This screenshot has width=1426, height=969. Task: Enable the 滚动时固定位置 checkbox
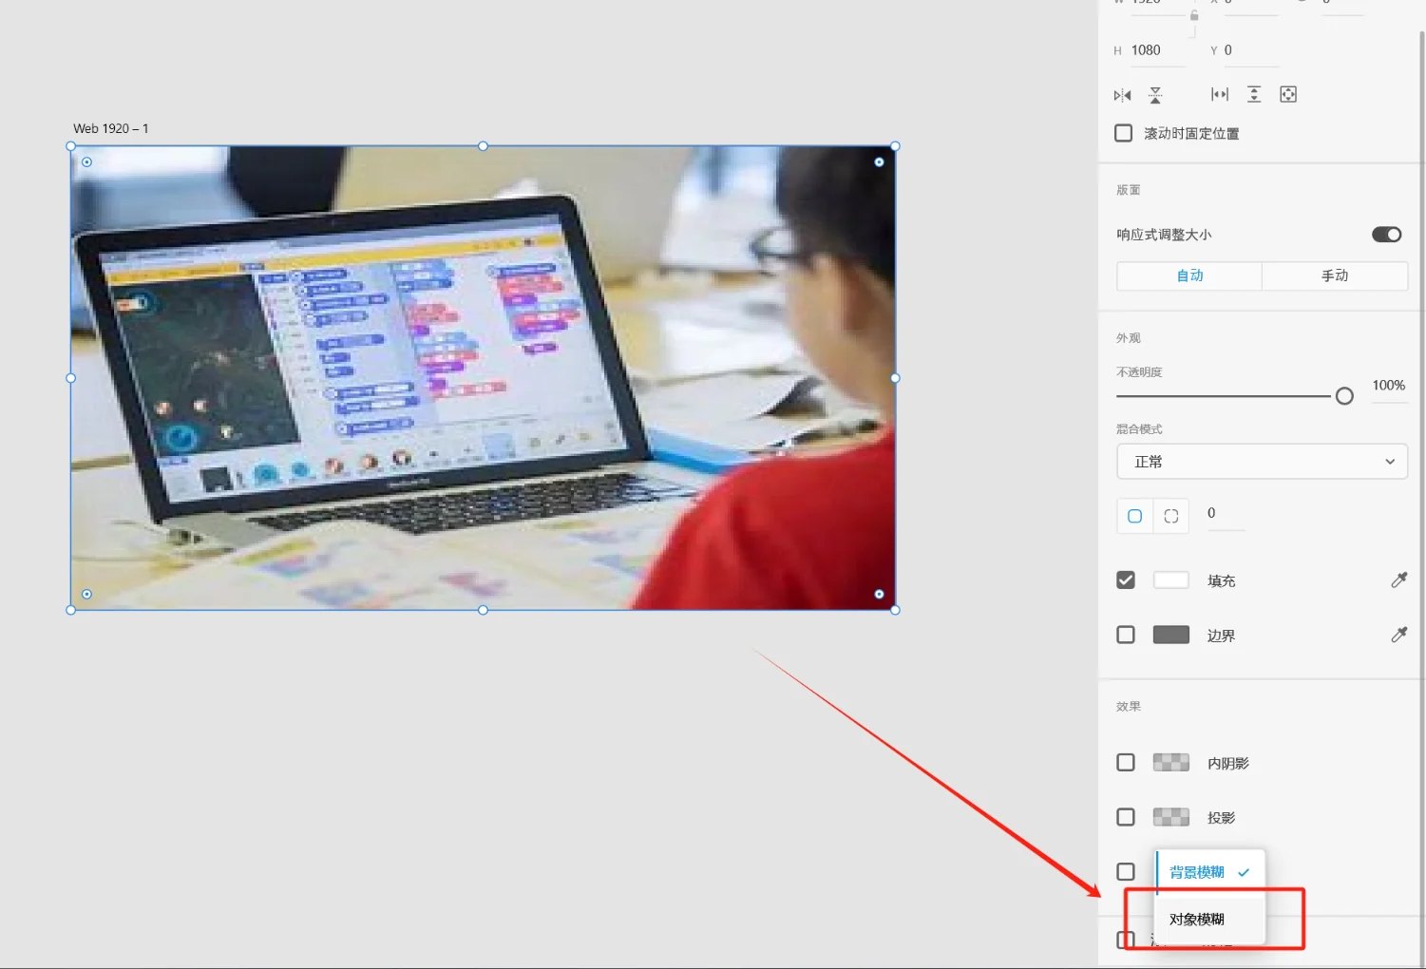point(1124,133)
